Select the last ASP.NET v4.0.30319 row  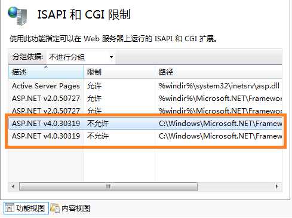click(145, 136)
